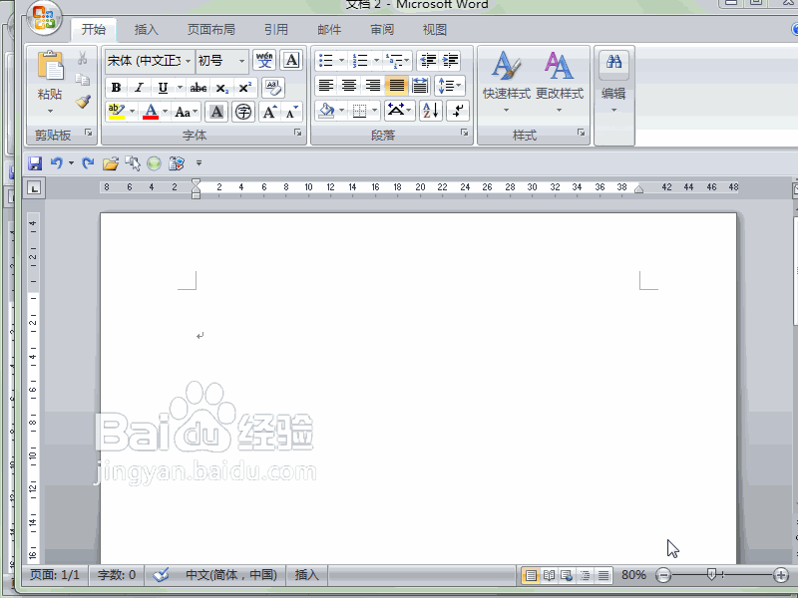This screenshot has height=598, width=798.
Task: Enable superscript formatting
Action: (x=242, y=88)
